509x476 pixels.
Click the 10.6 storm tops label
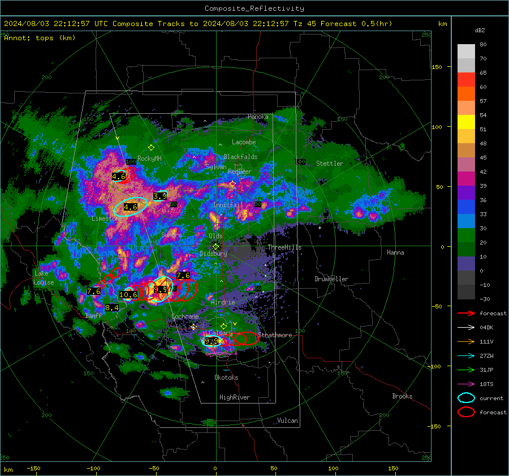128,295
